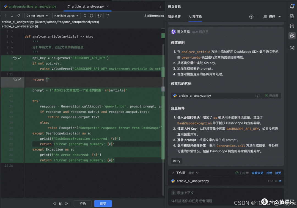Open Maven tool window icon

click(x=292, y=48)
